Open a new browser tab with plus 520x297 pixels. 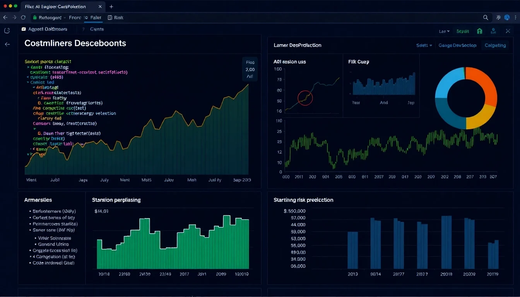(111, 7)
